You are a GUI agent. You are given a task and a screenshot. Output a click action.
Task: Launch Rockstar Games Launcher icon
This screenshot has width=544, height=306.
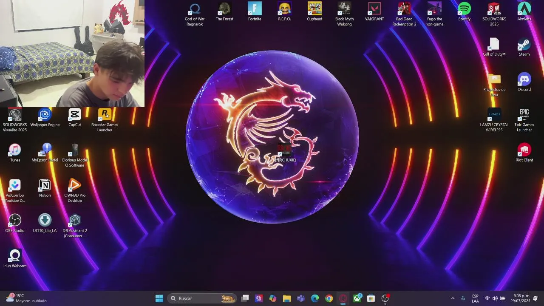[105, 120]
